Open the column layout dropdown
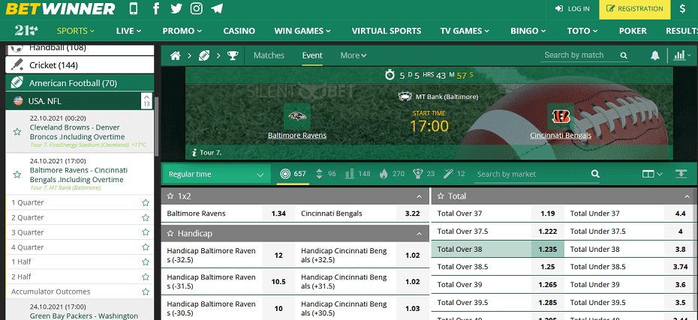The height and width of the screenshot is (320, 698). click(653, 174)
